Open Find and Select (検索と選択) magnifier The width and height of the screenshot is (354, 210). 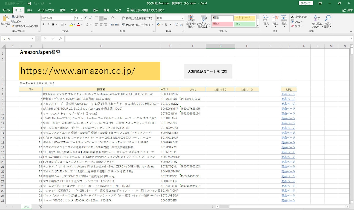(328, 21)
